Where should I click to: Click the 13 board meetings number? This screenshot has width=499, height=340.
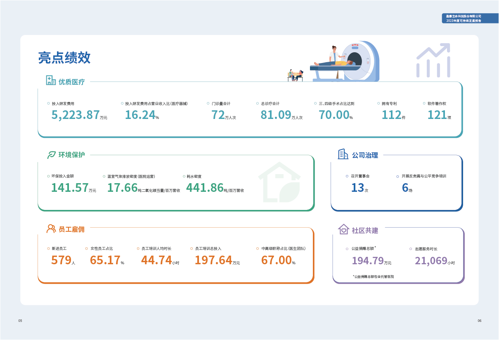coord(357,188)
